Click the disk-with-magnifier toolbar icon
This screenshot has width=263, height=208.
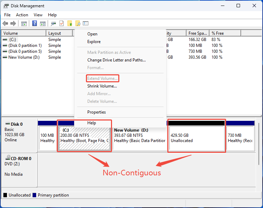(x=53, y=24)
